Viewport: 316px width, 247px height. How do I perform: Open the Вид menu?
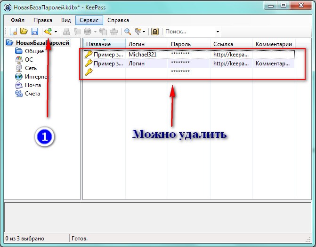pos(66,20)
